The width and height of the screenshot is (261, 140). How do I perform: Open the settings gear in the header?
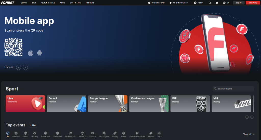click(217, 3)
